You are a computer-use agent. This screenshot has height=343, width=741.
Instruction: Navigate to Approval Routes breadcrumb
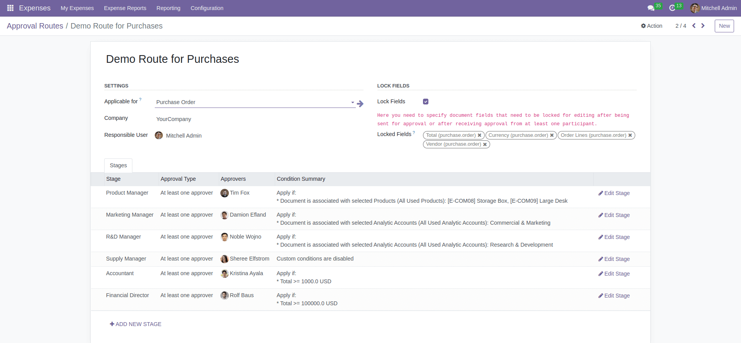click(x=35, y=26)
